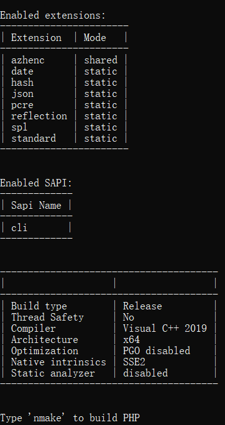This screenshot has height=425, width=225.
Task: Click the 'Release' build type value
Action: click(x=142, y=306)
